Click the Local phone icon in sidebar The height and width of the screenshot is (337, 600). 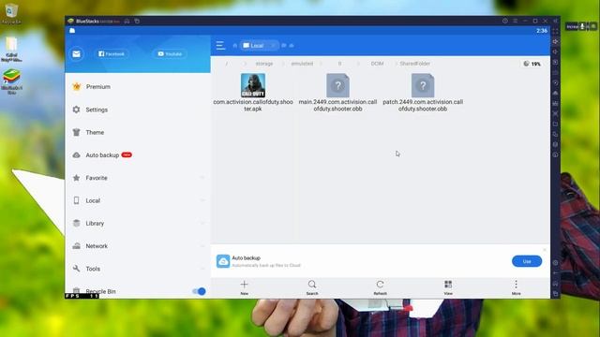77,200
